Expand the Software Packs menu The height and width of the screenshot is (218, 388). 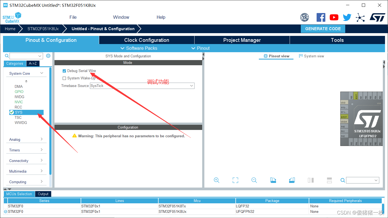point(139,48)
